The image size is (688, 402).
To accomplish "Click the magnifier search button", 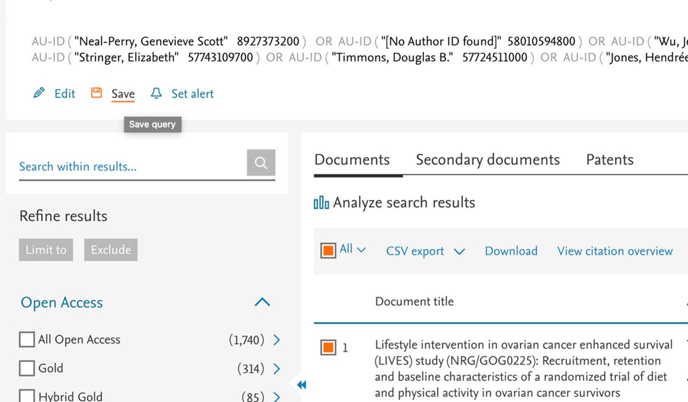I will (x=261, y=162).
